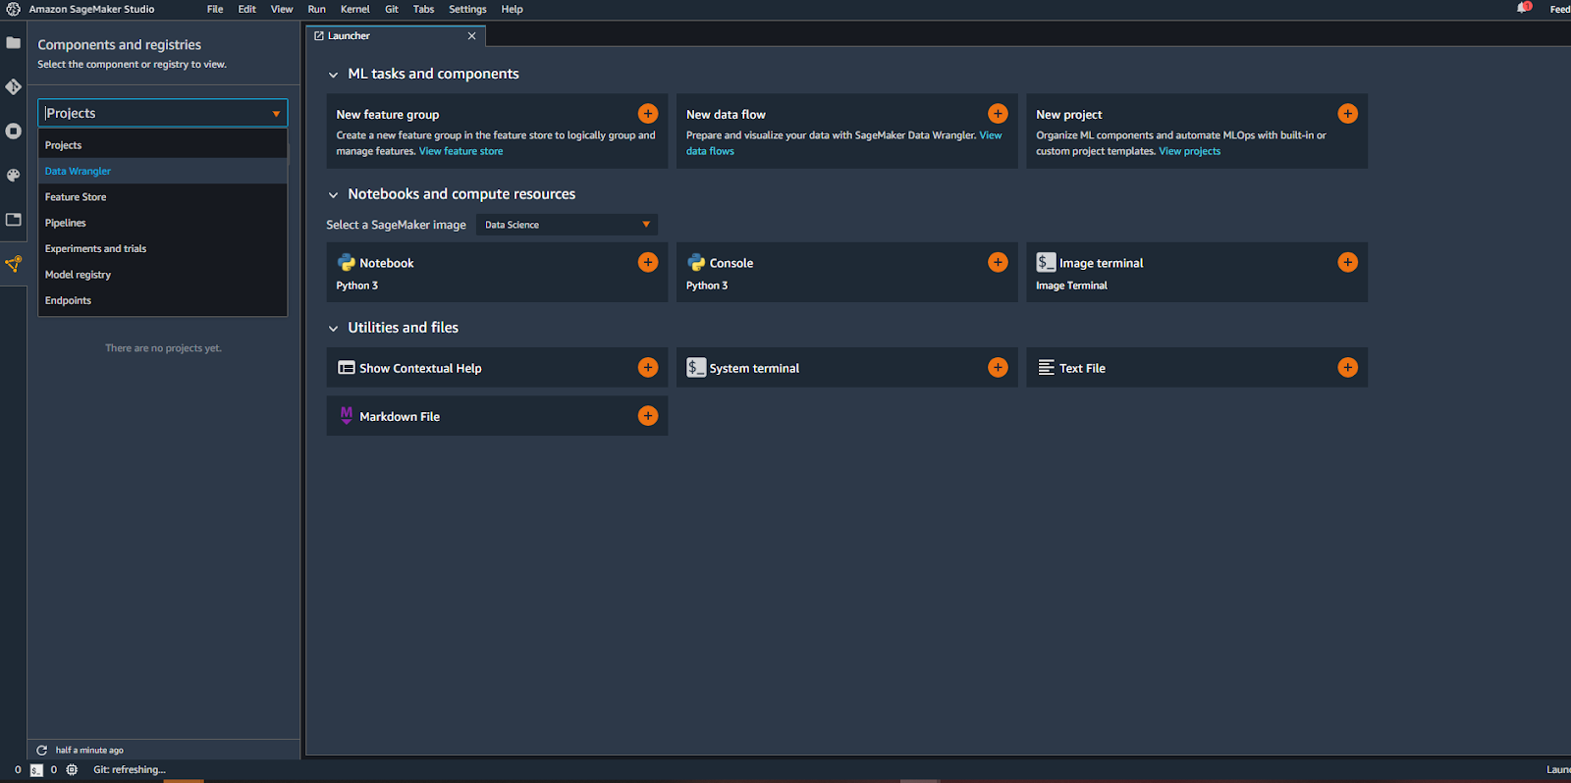This screenshot has height=783, width=1571.
Task: Open running terminals and kernels icon
Action: point(14,130)
